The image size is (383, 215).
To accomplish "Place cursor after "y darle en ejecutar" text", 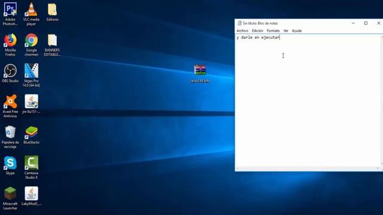I will click(280, 37).
